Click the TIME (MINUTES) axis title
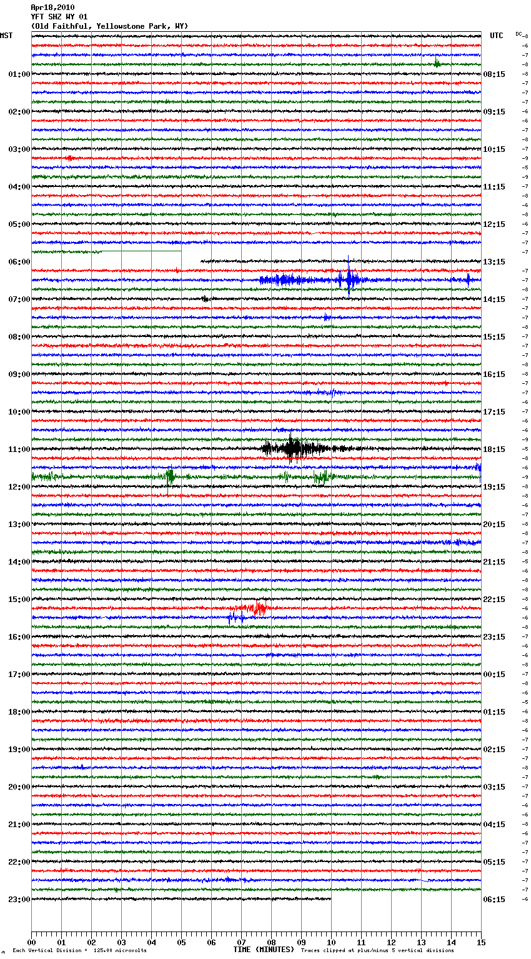This screenshot has height=959, width=531. [x=264, y=950]
